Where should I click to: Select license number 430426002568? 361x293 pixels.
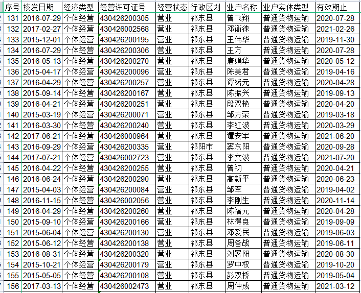[124, 29]
